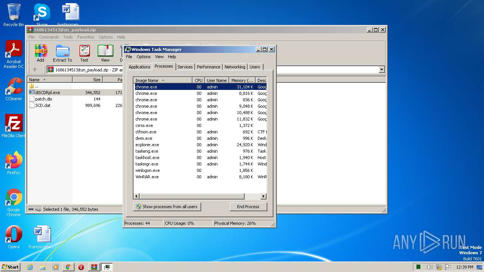Click the Extract To toolbar icon
Screen dimensions: 484x272
[62, 53]
